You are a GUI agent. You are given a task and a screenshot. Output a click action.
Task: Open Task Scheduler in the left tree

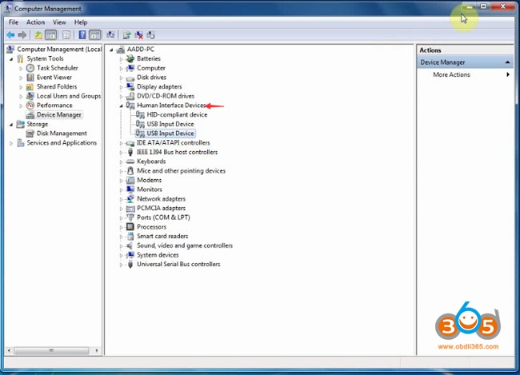[x=57, y=68]
